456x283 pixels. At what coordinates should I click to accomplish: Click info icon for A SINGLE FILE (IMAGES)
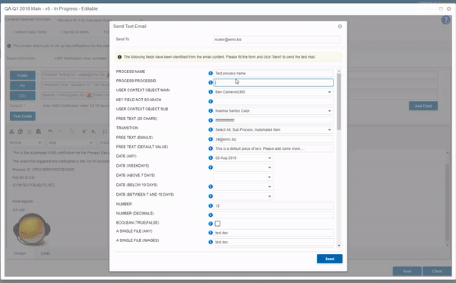tap(211, 242)
